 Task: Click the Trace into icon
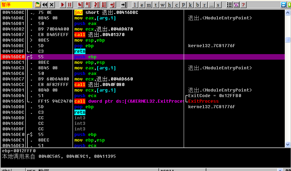(x=96, y=5)
